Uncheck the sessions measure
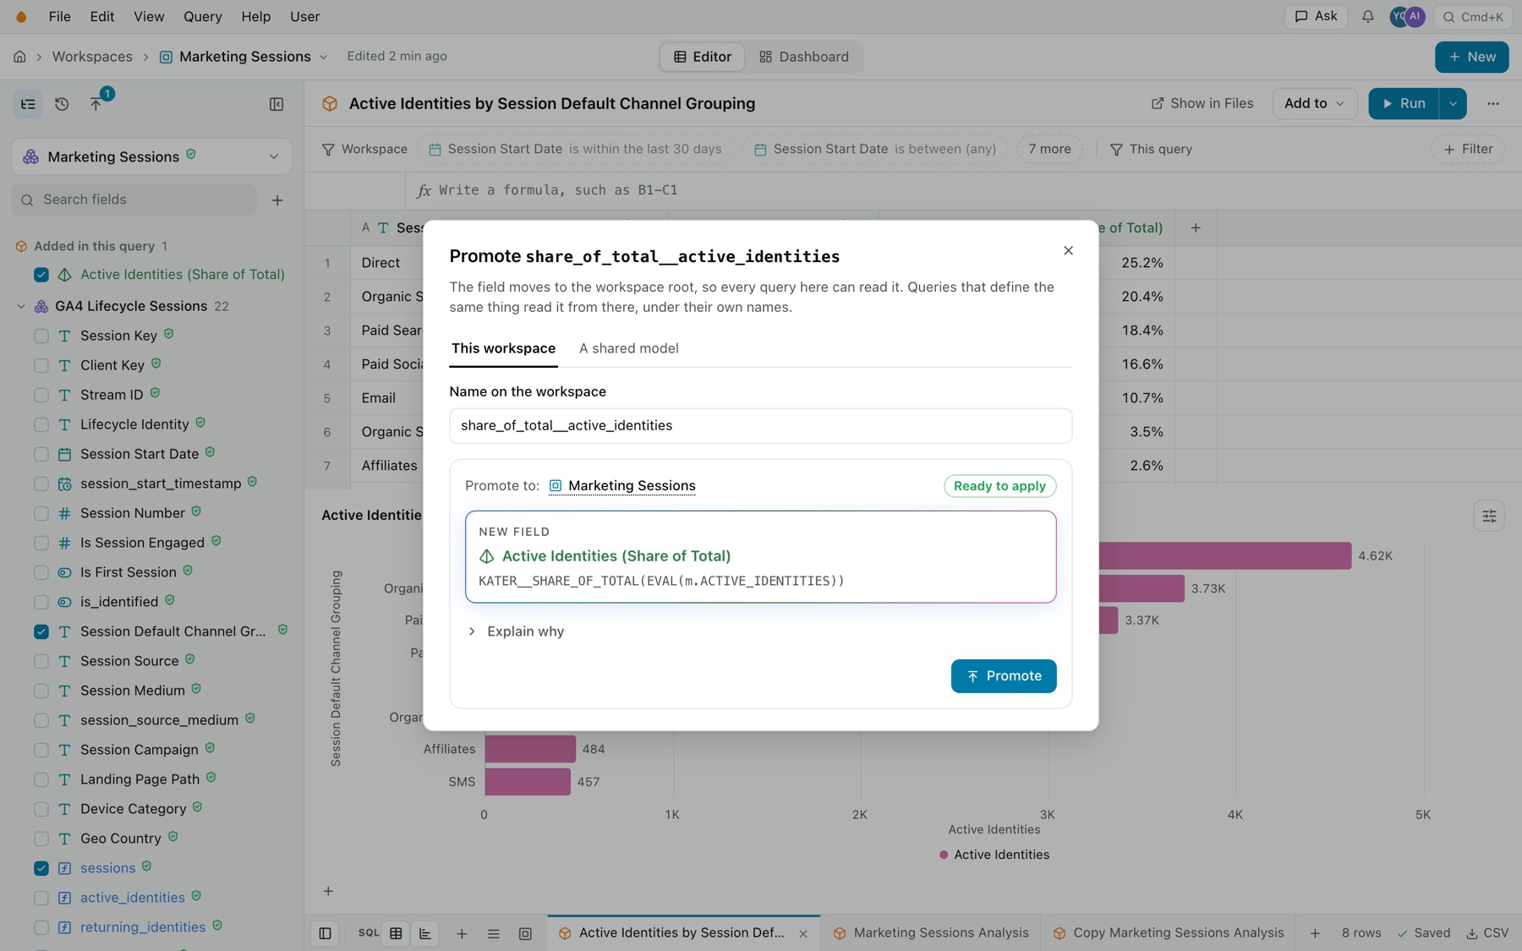The height and width of the screenshot is (951, 1522). click(41, 868)
